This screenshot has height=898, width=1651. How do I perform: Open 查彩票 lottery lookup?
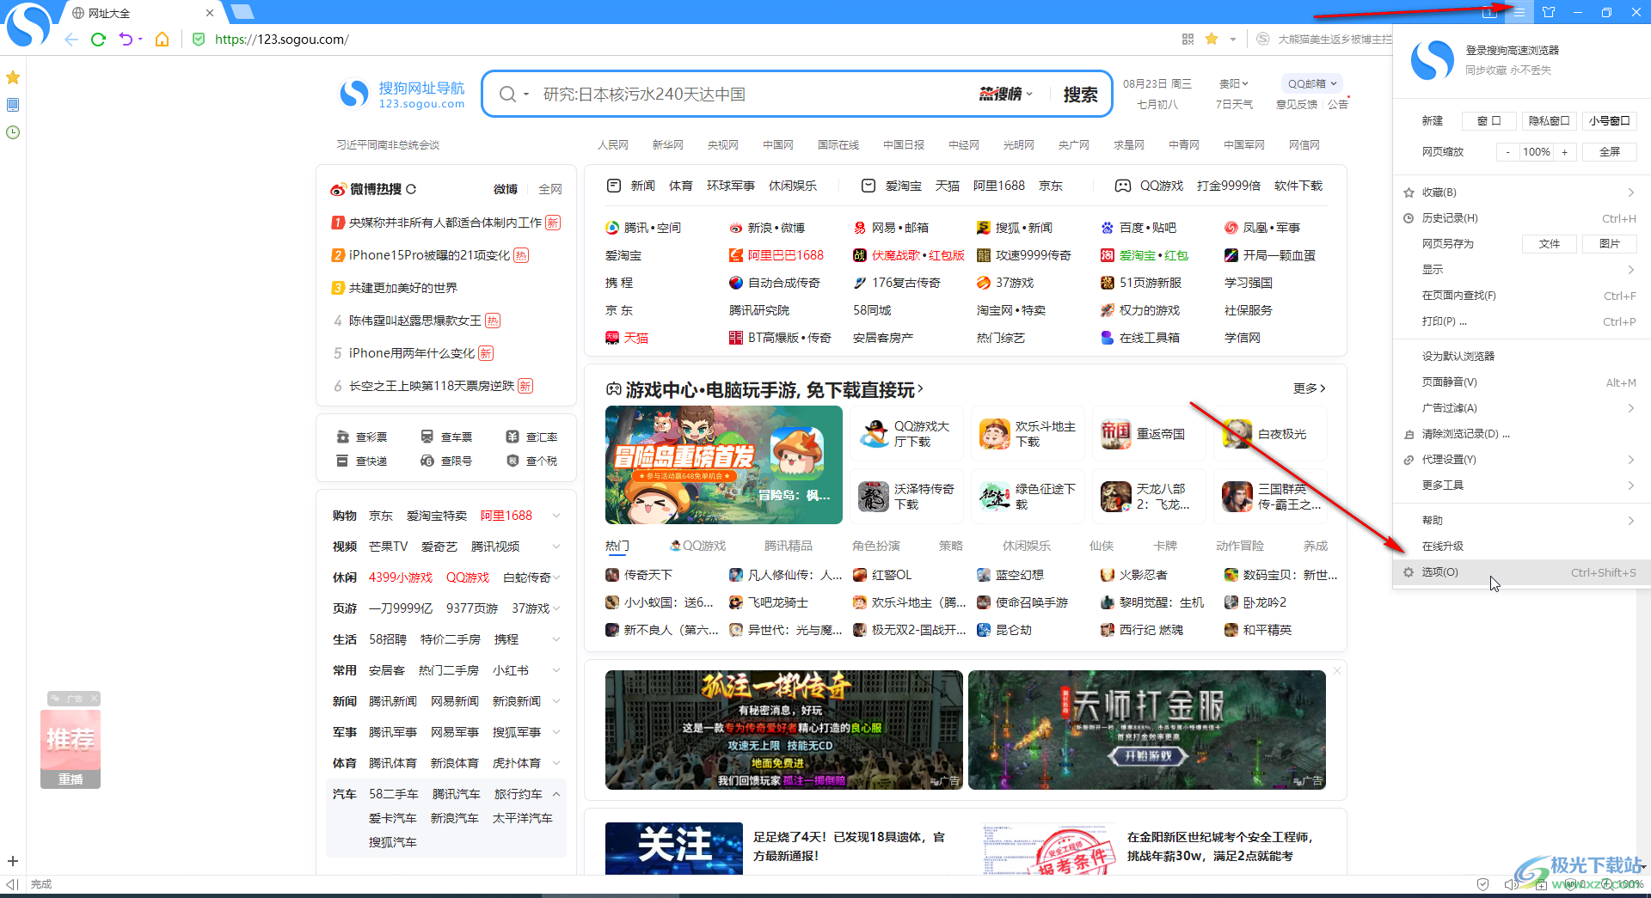[x=362, y=437]
